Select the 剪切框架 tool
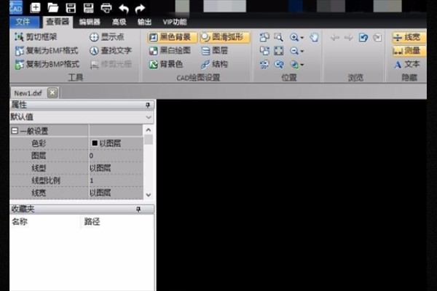This screenshot has height=291, width=437. coord(36,37)
